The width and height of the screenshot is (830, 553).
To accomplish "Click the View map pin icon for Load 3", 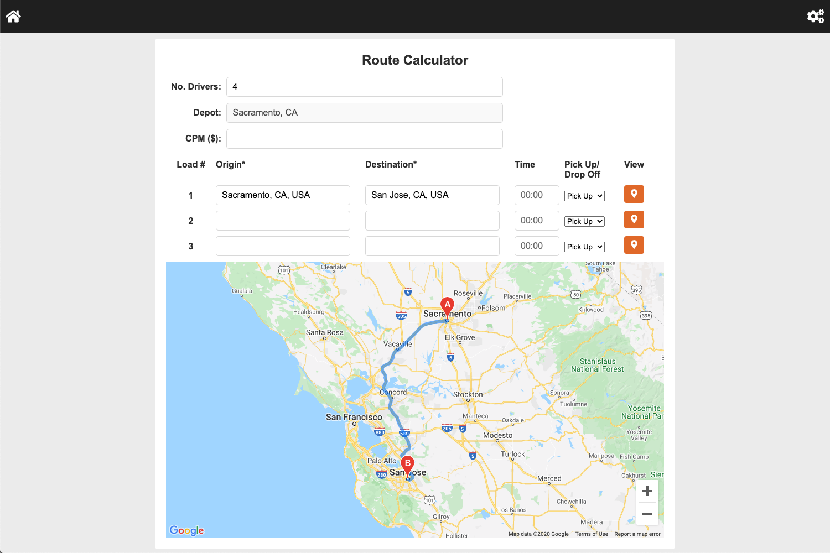I will [x=634, y=245].
